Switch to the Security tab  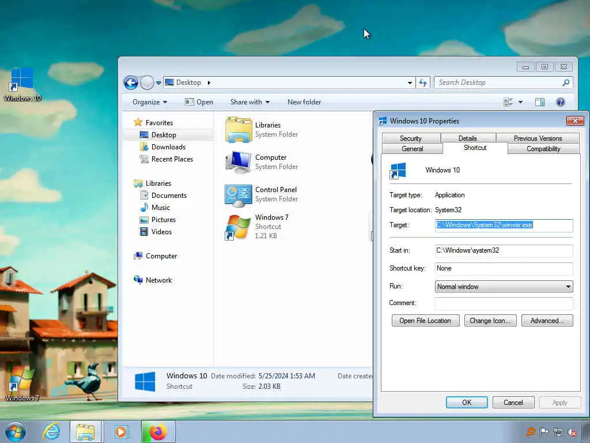(410, 138)
